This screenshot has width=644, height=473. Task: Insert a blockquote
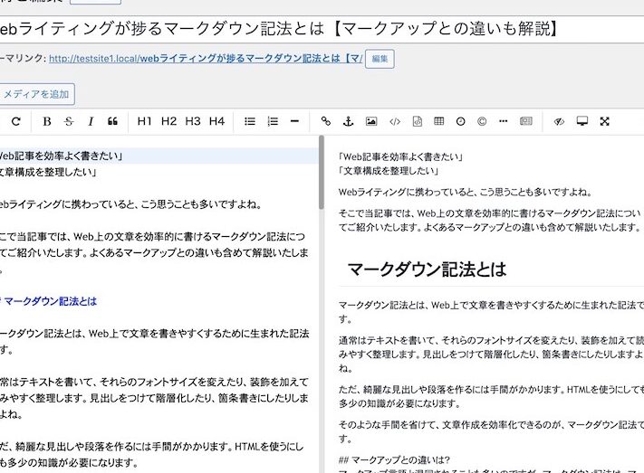[113, 121]
